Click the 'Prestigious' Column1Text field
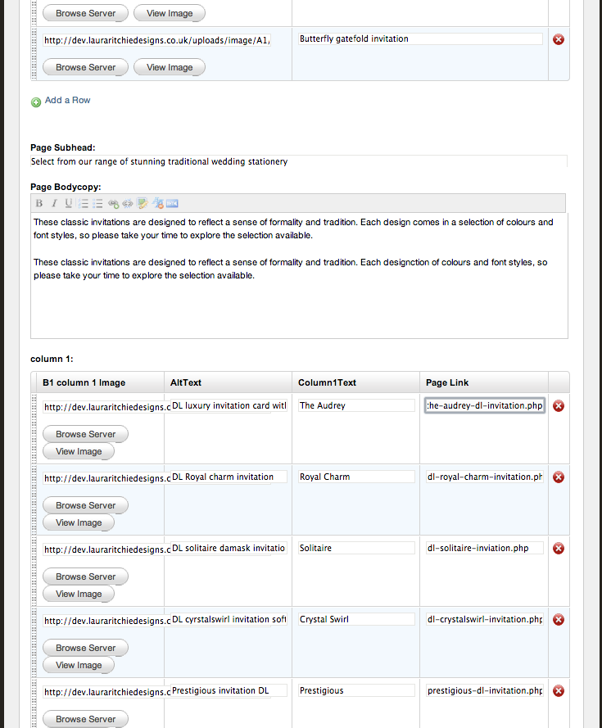 pyautogui.click(x=356, y=690)
